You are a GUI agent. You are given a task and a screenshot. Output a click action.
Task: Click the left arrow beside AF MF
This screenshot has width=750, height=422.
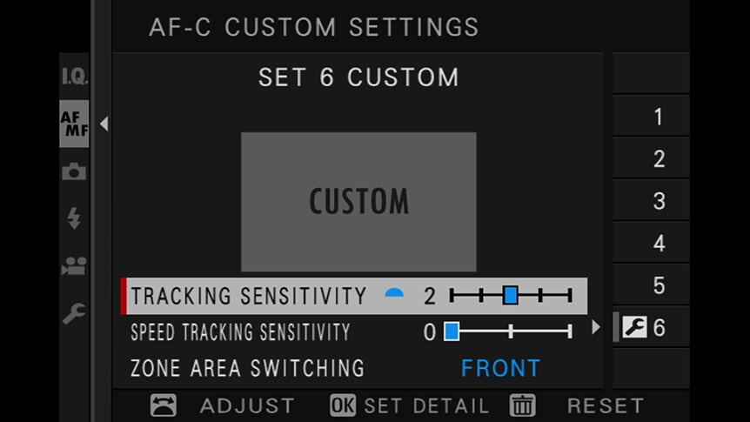(x=104, y=124)
